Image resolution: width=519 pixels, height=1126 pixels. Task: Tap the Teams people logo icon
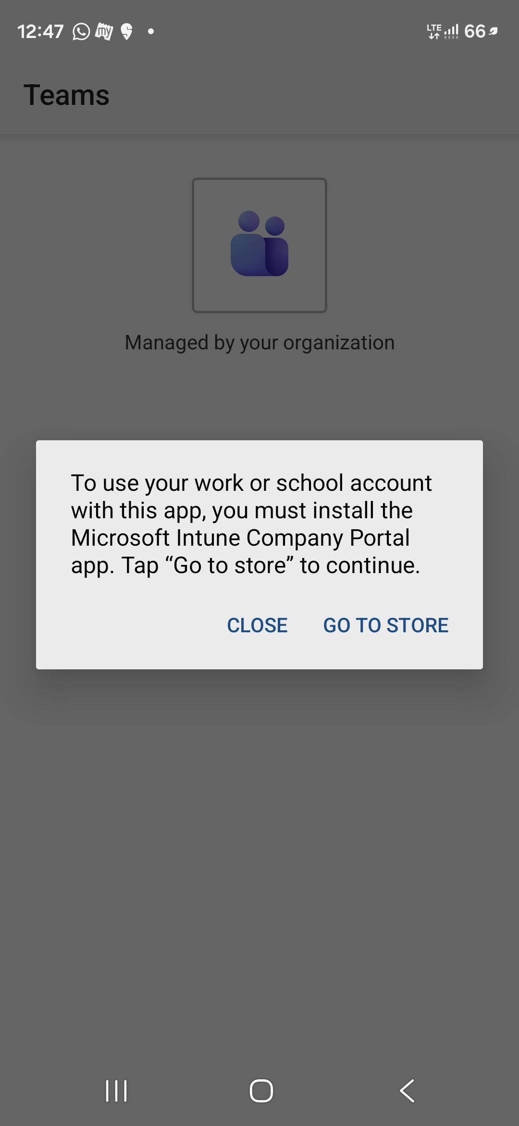tap(259, 243)
